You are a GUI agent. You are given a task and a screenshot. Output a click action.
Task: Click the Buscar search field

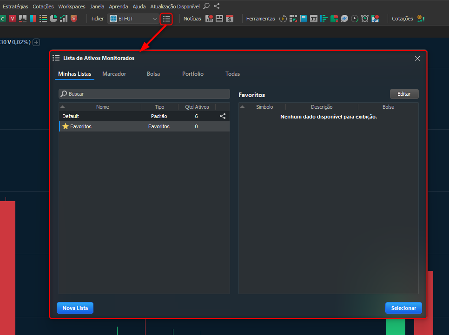pos(144,94)
